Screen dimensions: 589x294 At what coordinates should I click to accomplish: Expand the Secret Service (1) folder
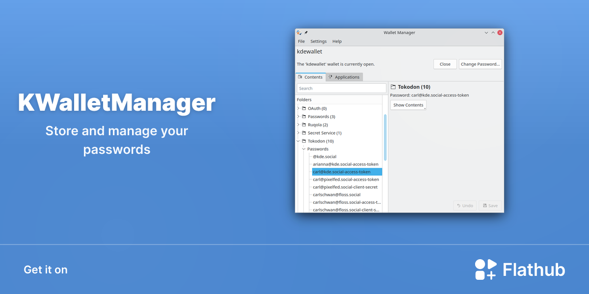[x=298, y=133]
